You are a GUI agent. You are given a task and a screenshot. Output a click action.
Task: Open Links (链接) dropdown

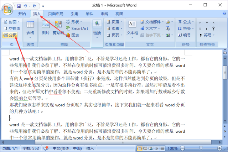click(97, 30)
